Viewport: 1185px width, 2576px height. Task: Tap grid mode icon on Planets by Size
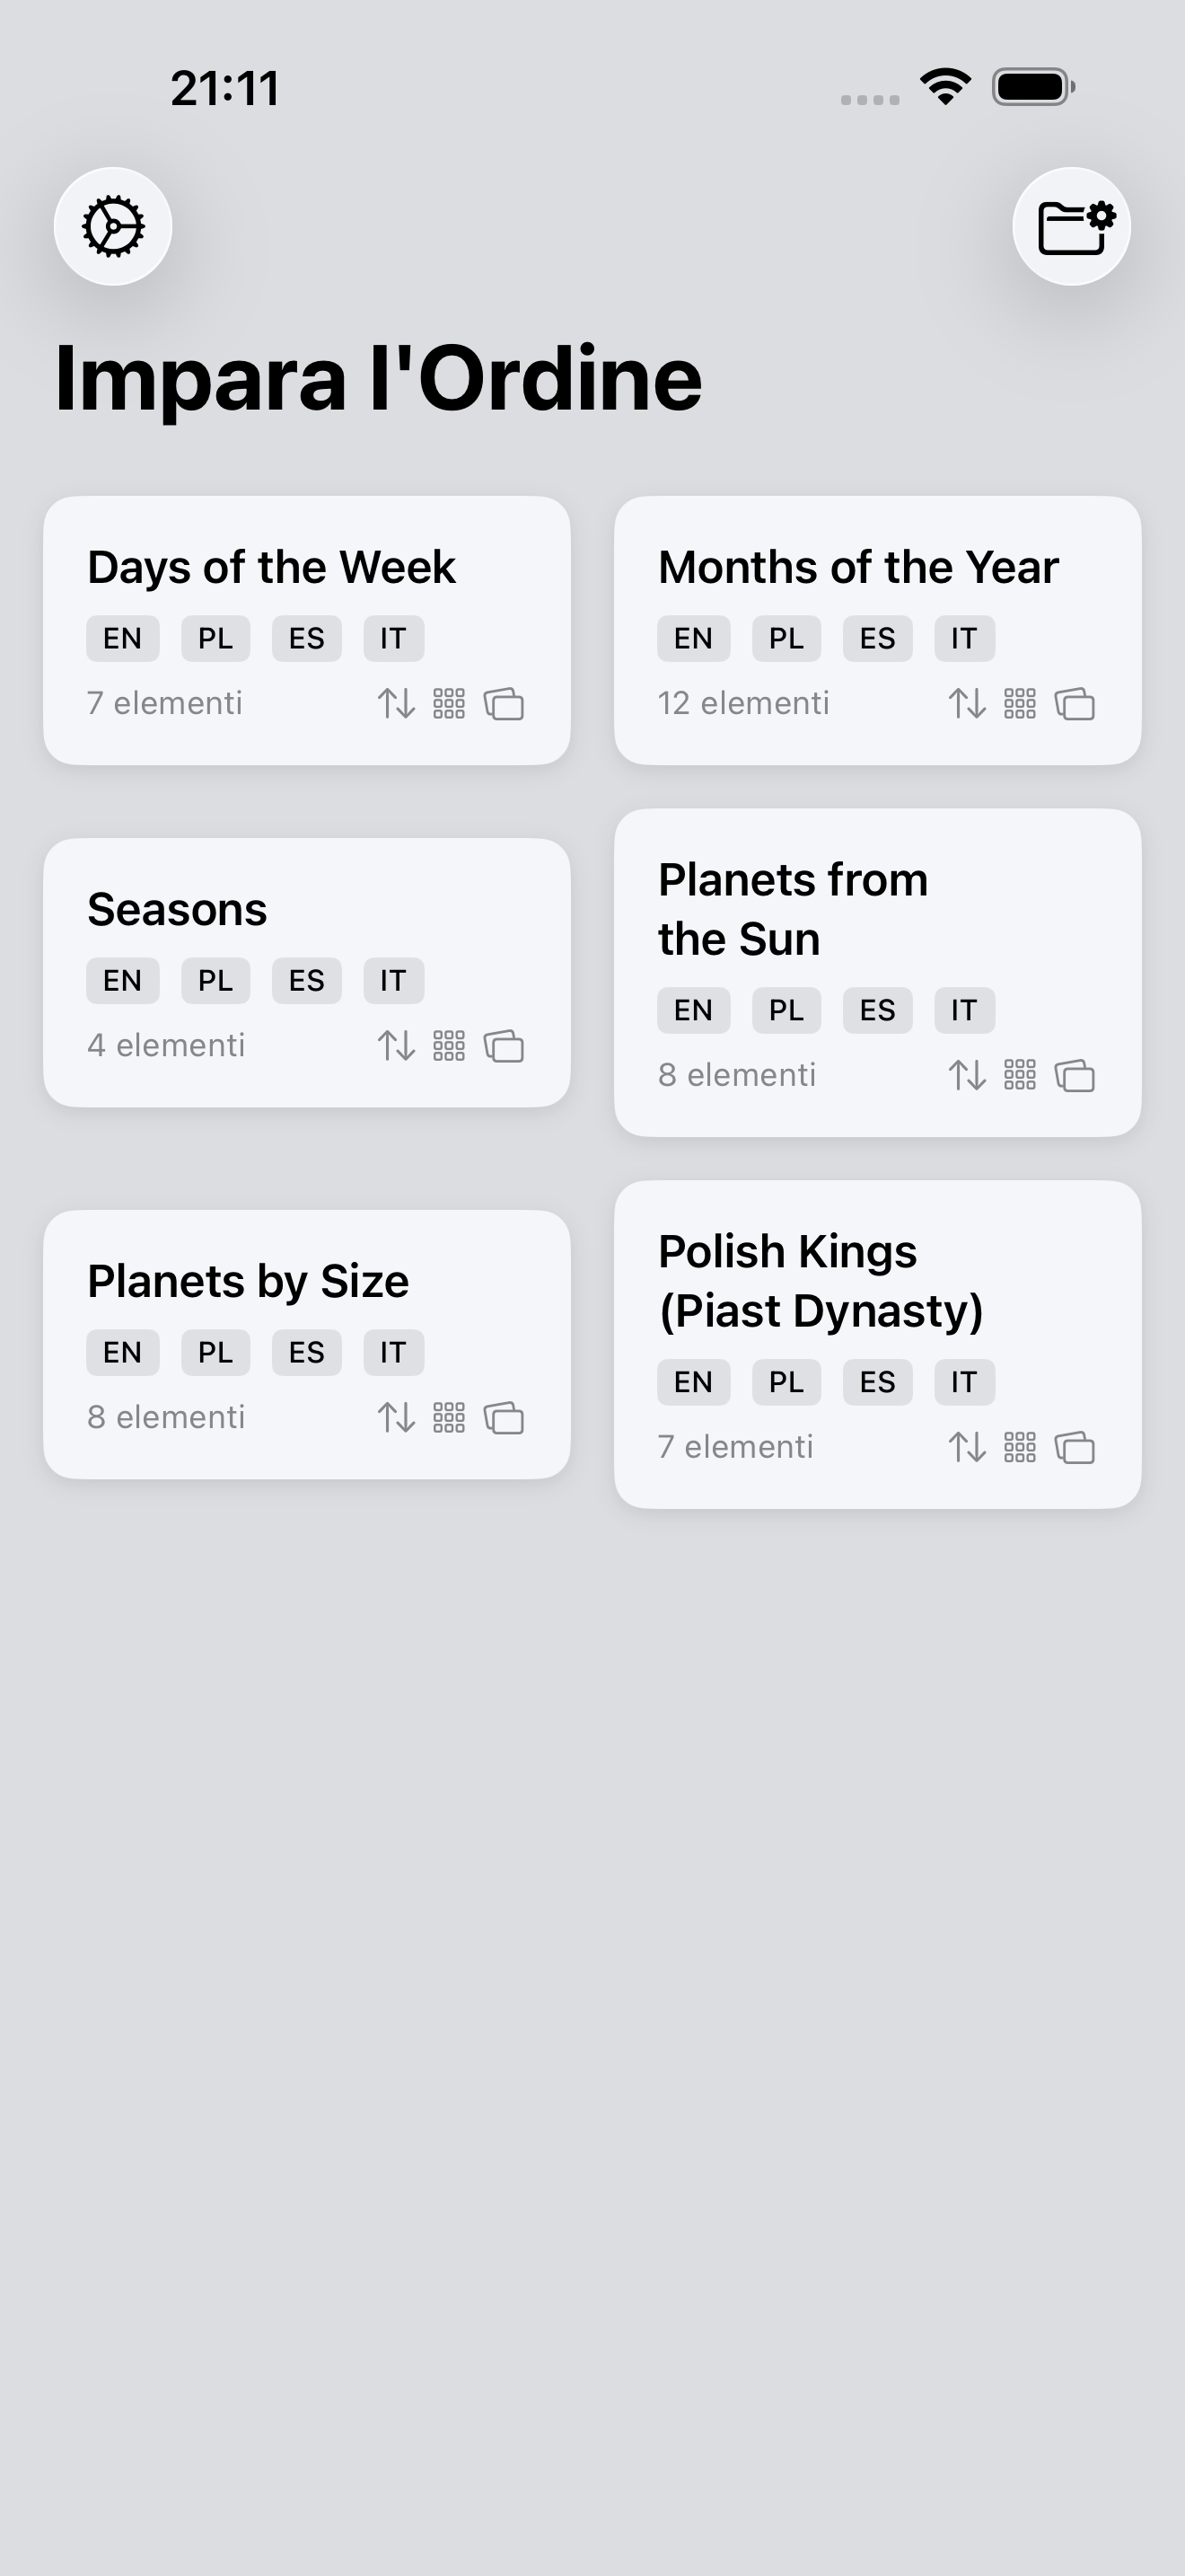tap(449, 1418)
